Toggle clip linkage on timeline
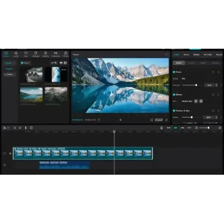 pos(183,128)
